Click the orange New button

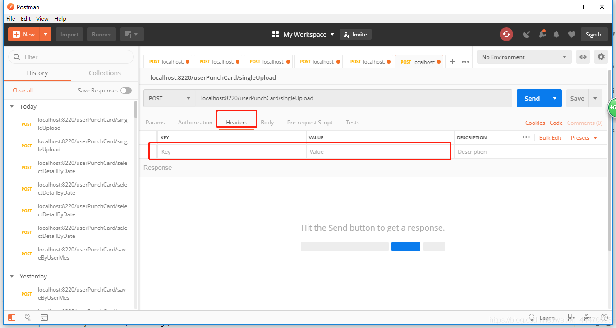tap(24, 34)
